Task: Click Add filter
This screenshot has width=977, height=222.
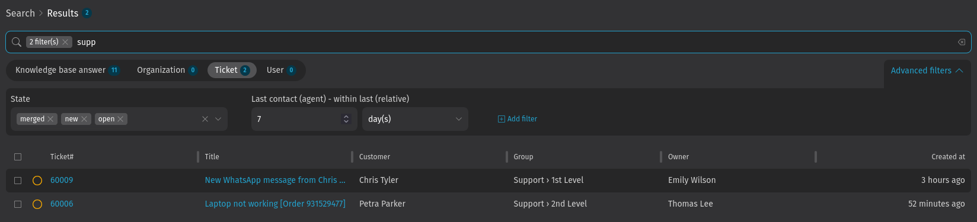Action: 518,119
